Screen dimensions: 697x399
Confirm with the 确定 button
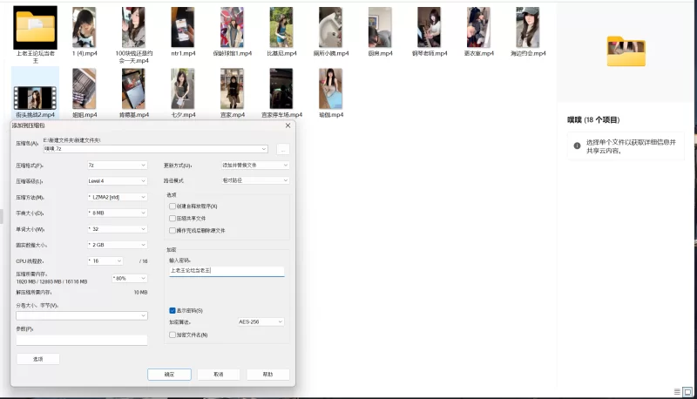[169, 374]
